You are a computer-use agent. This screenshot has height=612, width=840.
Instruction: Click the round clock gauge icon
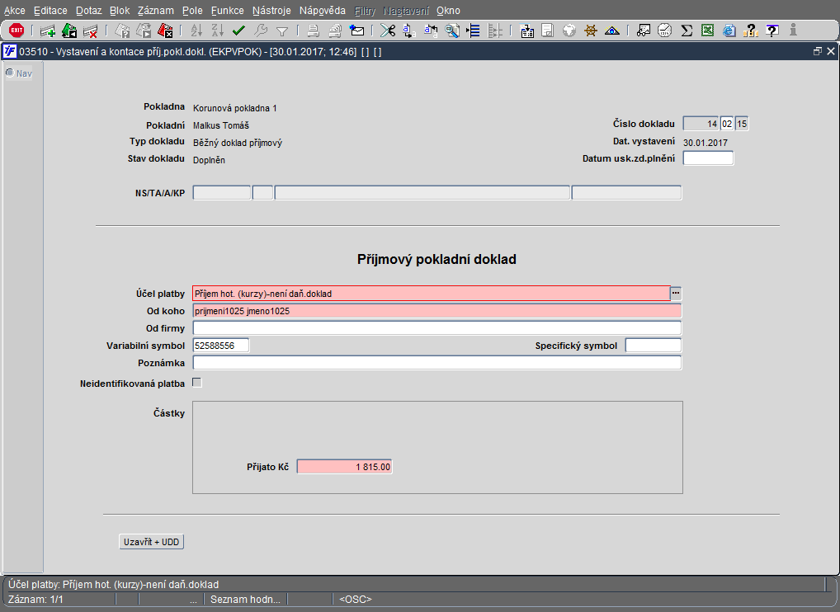tap(665, 31)
